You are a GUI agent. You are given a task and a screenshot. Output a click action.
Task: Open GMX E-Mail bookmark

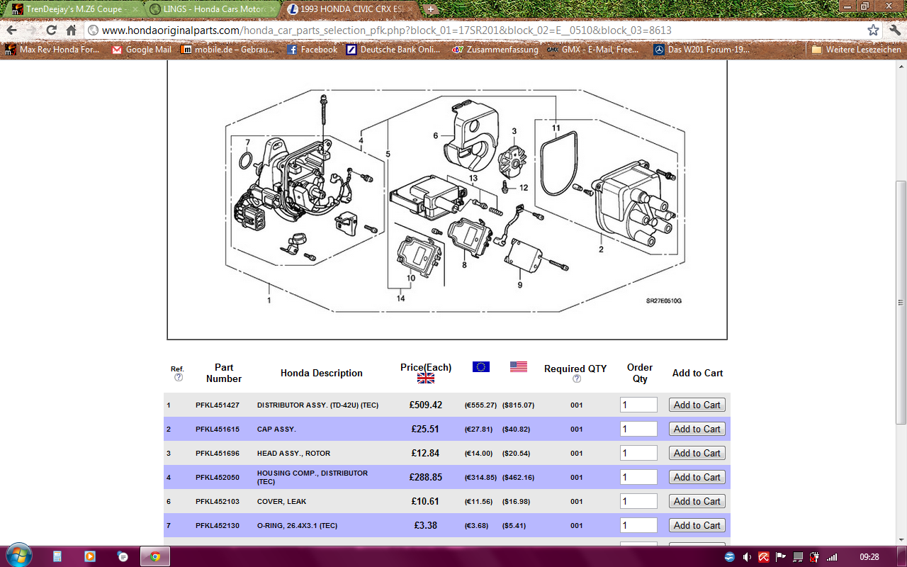pos(592,50)
